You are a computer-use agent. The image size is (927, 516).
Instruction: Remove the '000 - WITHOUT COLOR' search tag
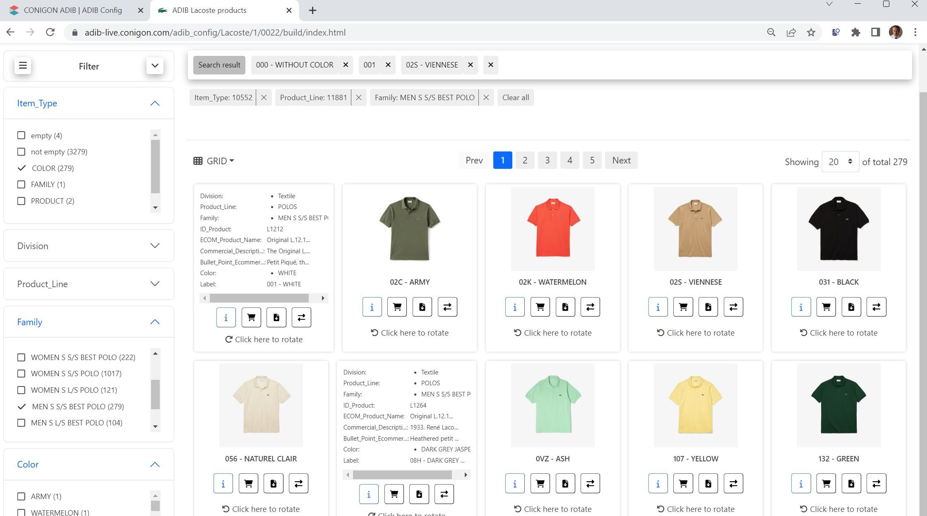click(x=346, y=65)
